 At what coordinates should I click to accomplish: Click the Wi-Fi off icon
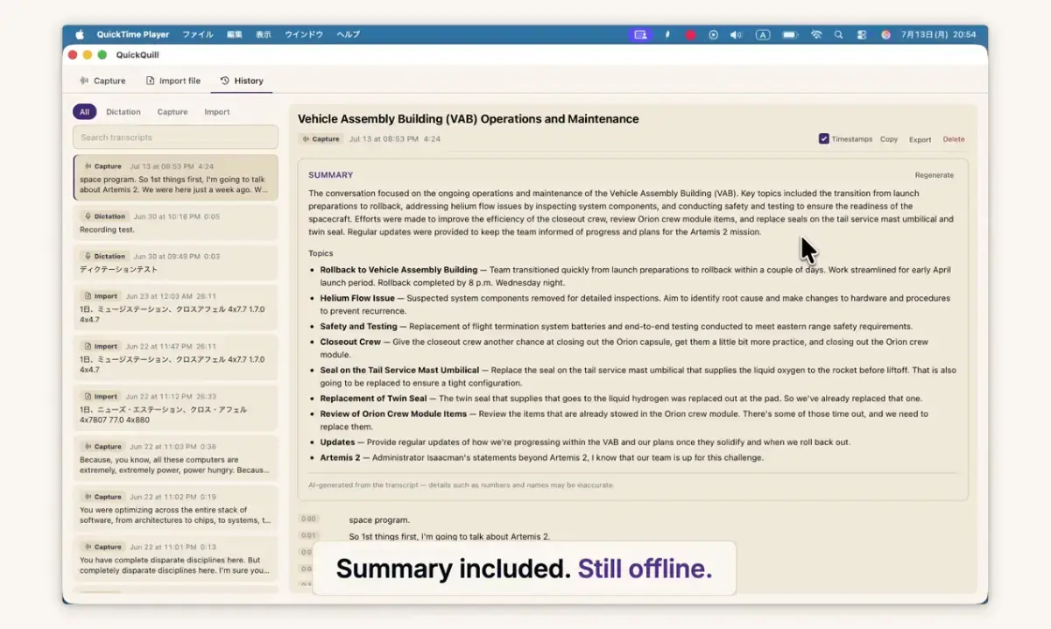coord(816,35)
